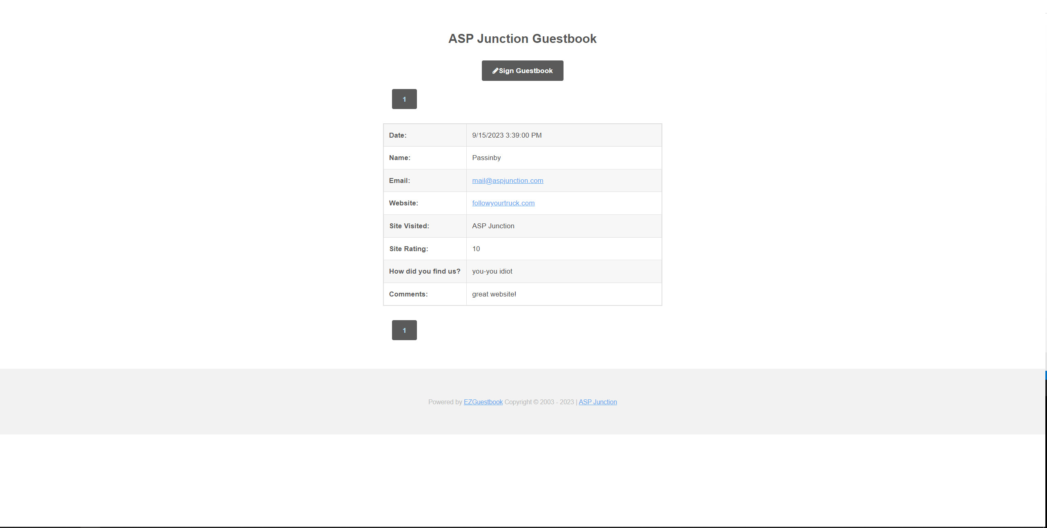Open the followyourtruck.com website link

(x=503, y=203)
